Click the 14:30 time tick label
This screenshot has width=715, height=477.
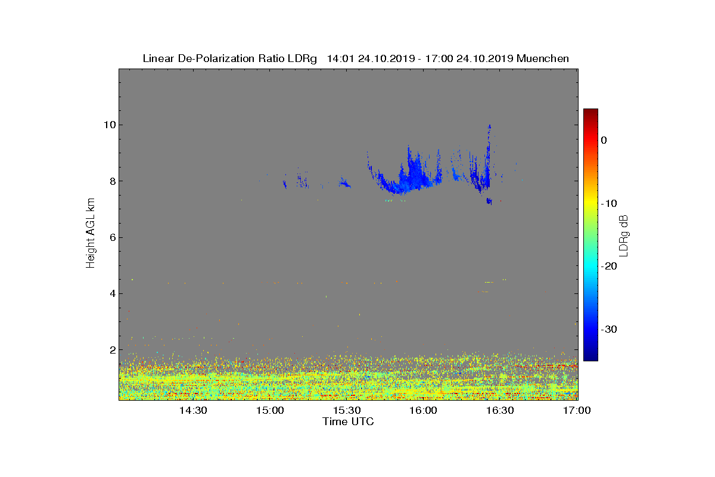click(x=193, y=410)
